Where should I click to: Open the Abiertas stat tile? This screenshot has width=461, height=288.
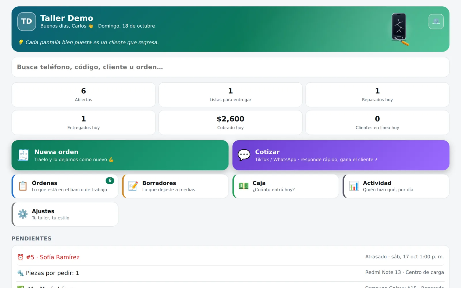click(x=84, y=95)
